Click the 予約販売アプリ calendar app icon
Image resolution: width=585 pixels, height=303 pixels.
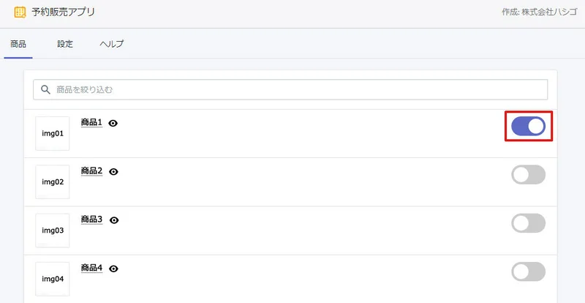[20, 12]
